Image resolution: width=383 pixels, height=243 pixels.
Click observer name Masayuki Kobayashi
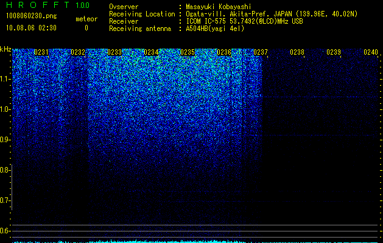click(x=219, y=7)
